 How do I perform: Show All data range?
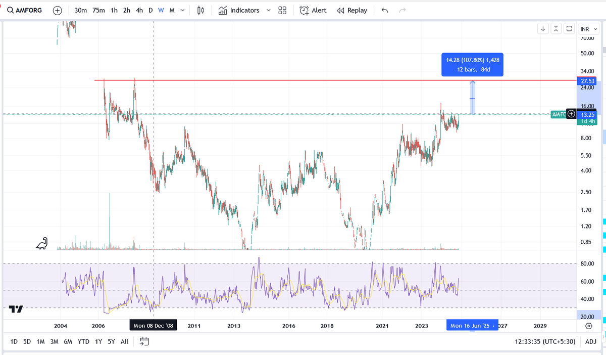[x=124, y=342]
